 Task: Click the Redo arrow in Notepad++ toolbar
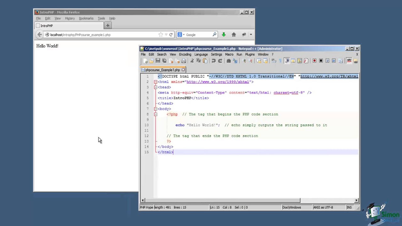(x=220, y=61)
